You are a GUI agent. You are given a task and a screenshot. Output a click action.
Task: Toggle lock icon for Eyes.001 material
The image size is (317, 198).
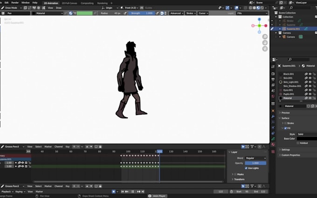(x=314, y=90)
